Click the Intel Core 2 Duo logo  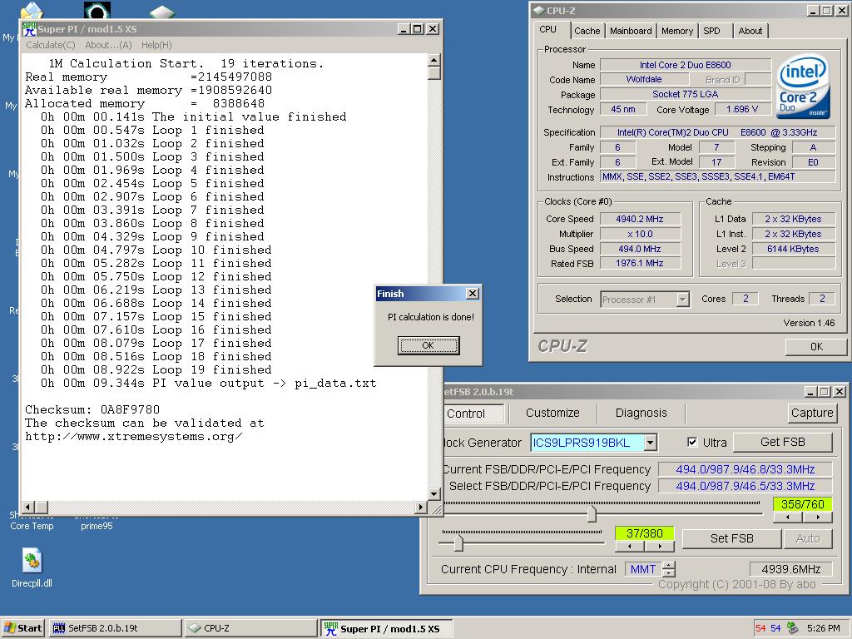tap(803, 87)
